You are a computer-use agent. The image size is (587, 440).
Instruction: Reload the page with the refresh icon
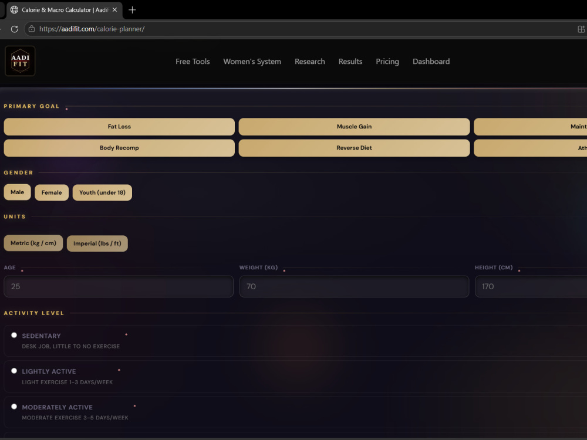click(14, 29)
